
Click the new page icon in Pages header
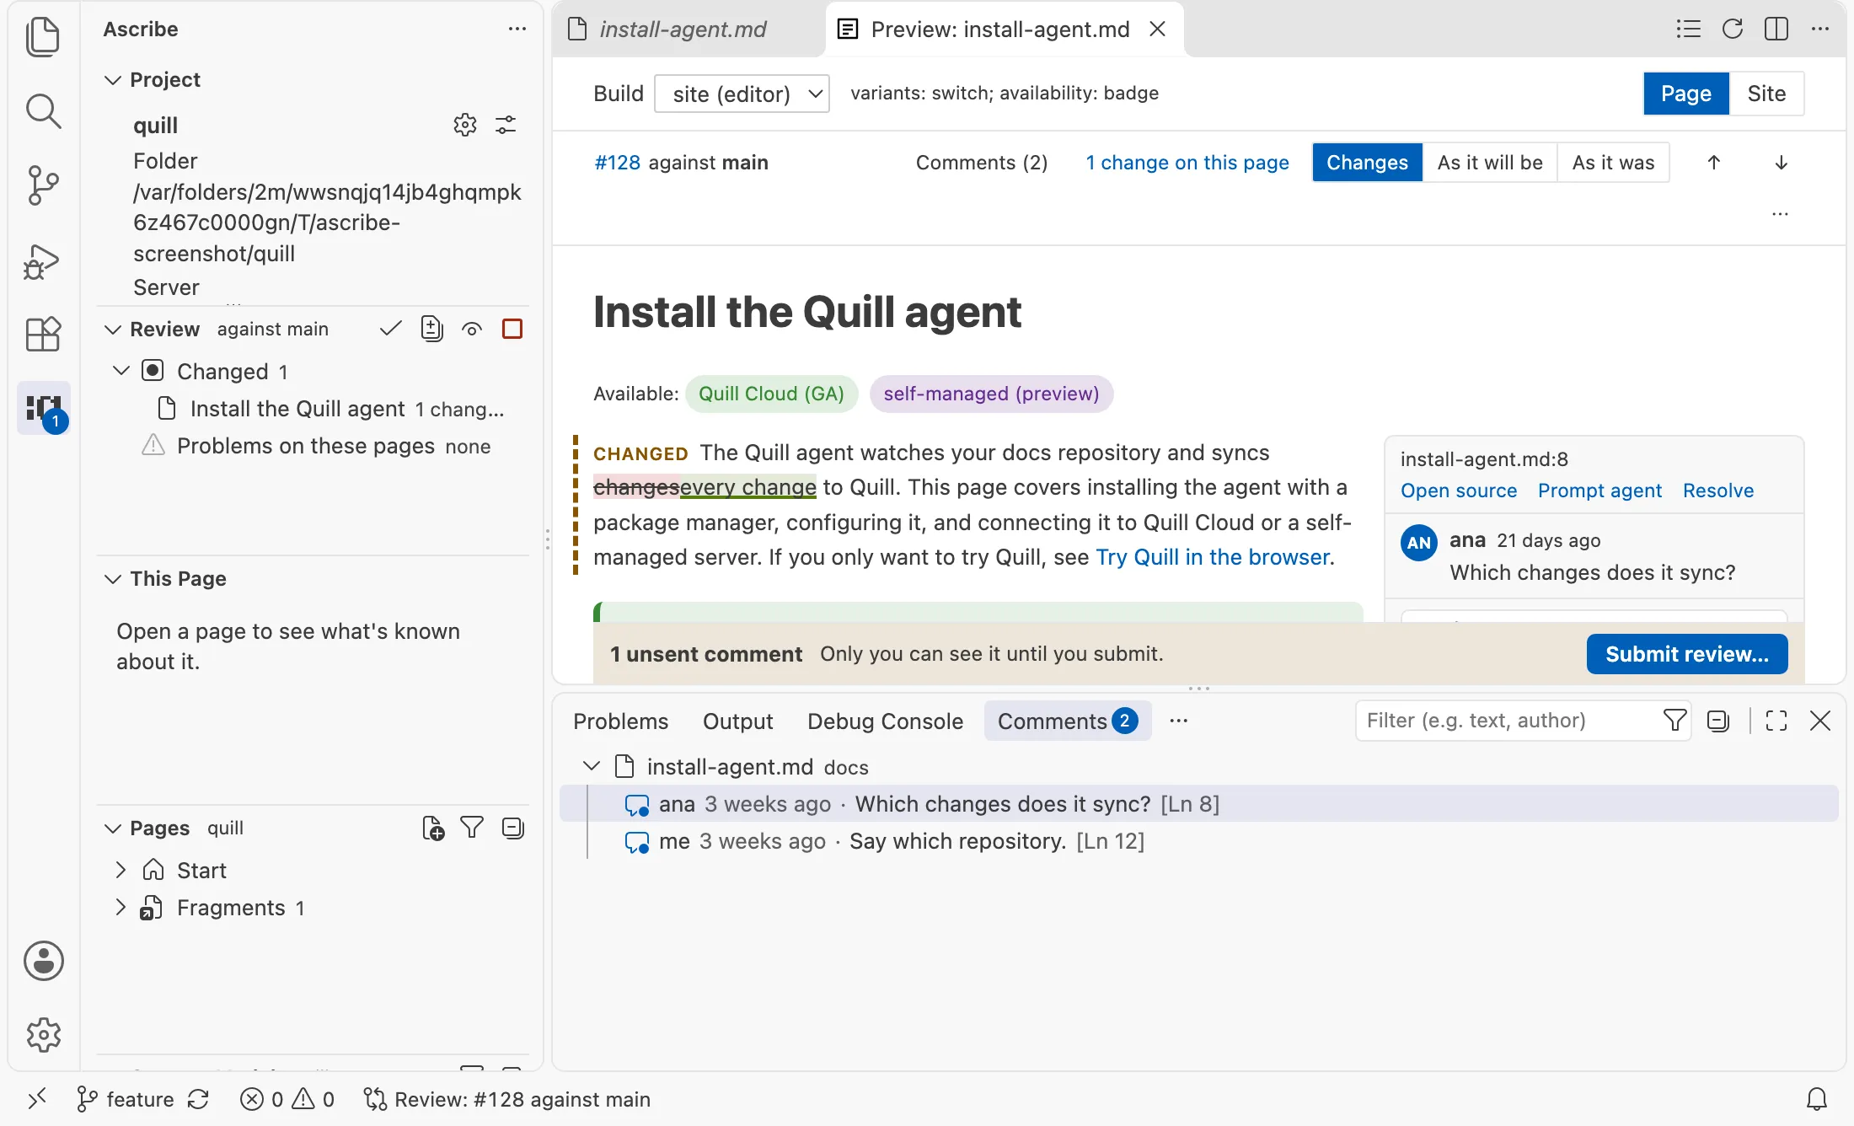click(432, 828)
